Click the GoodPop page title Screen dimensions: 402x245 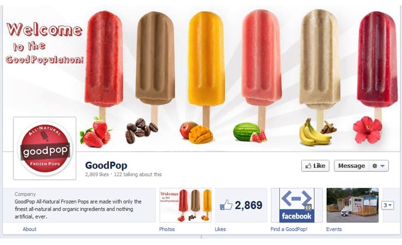point(106,166)
